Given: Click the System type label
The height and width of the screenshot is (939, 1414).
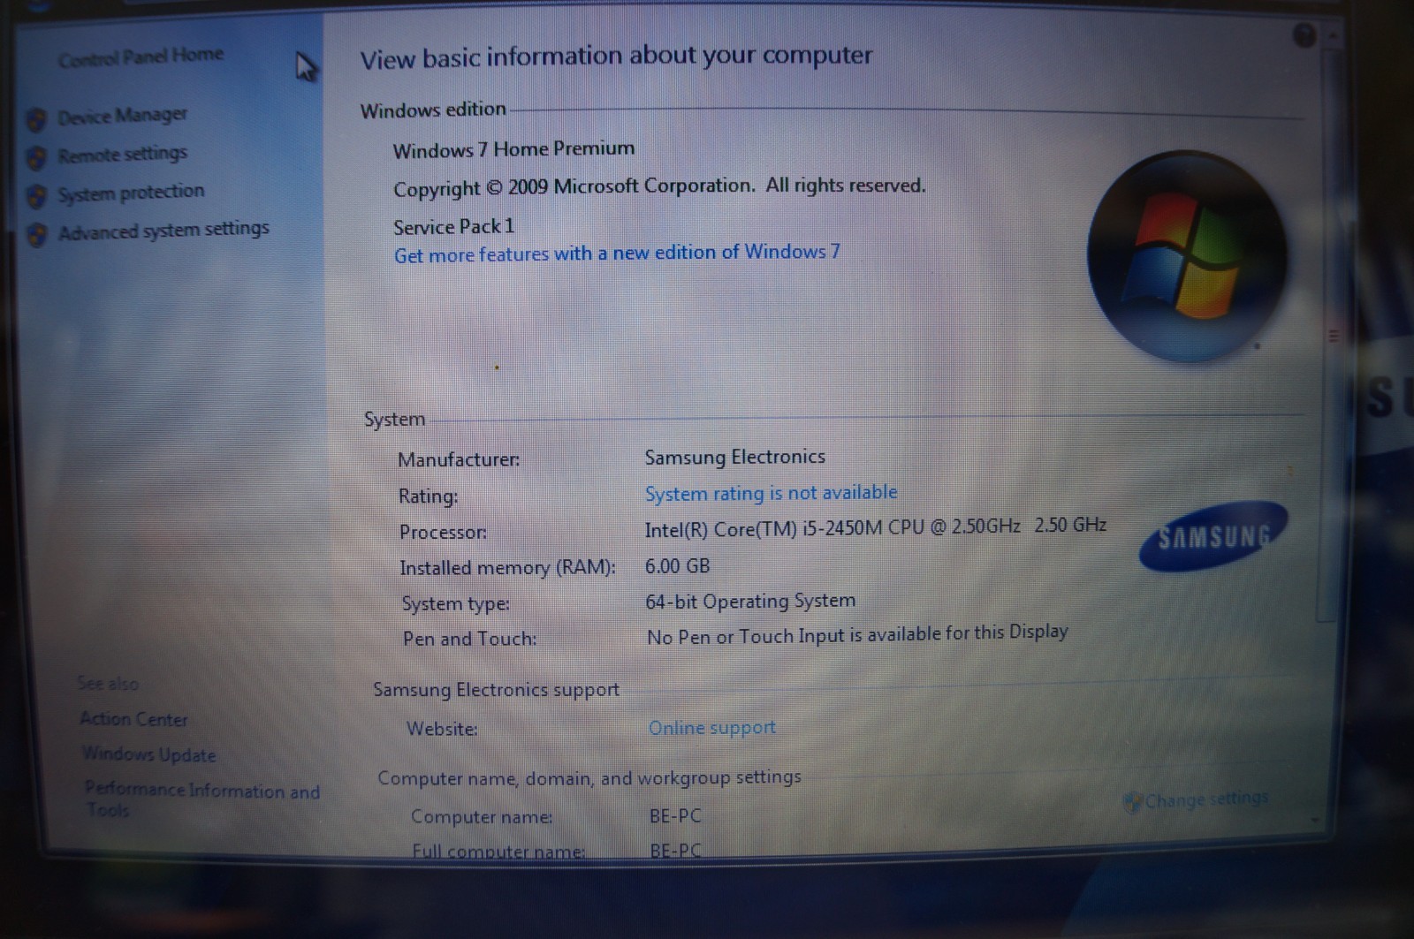Looking at the screenshot, I should [455, 604].
